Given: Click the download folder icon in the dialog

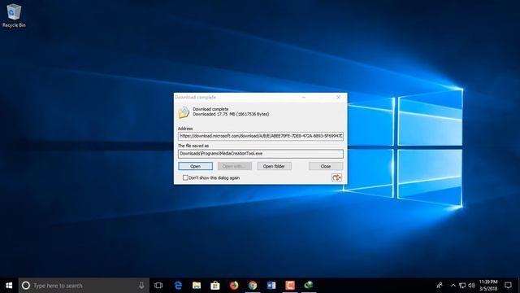Looking at the screenshot, I should (184, 112).
